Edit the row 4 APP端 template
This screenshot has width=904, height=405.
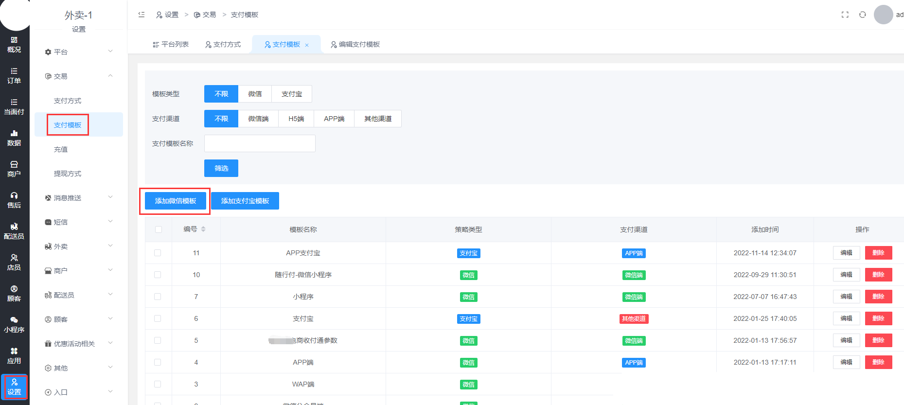point(846,362)
